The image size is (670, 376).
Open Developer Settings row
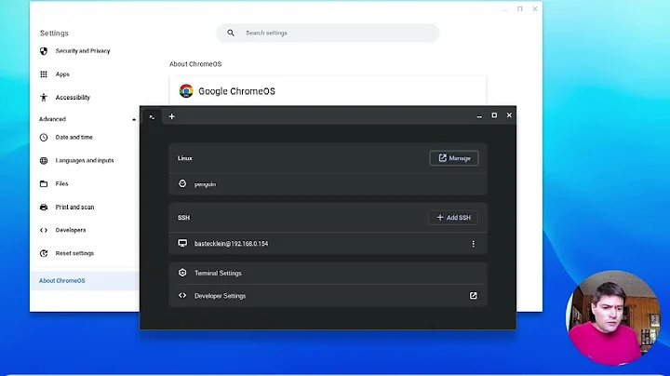(328, 296)
